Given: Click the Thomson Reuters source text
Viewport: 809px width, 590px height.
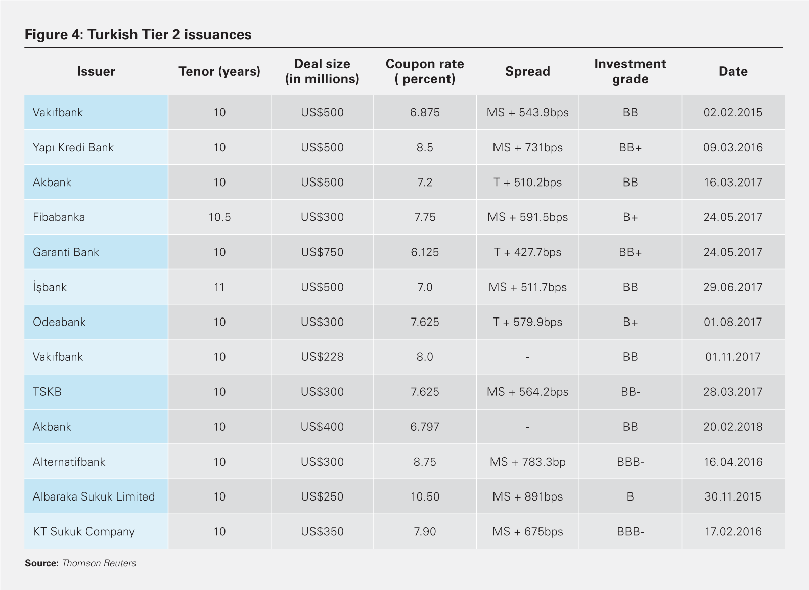Looking at the screenshot, I should (99, 563).
